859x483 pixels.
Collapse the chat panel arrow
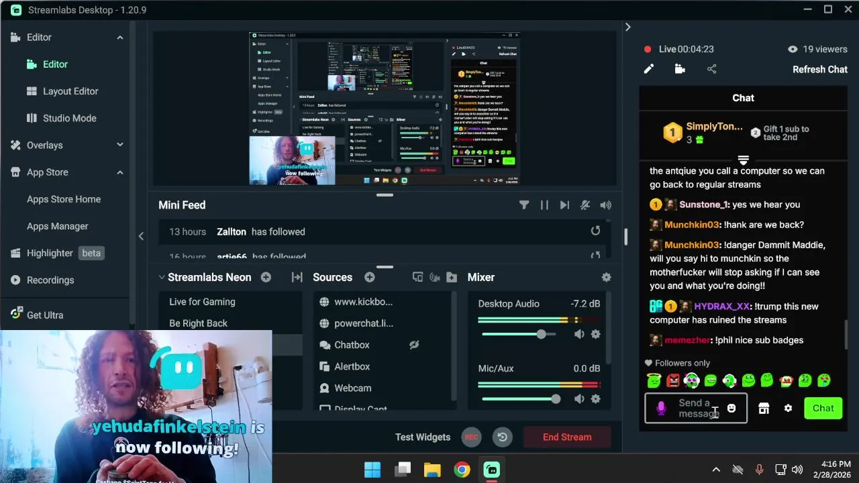628,27
